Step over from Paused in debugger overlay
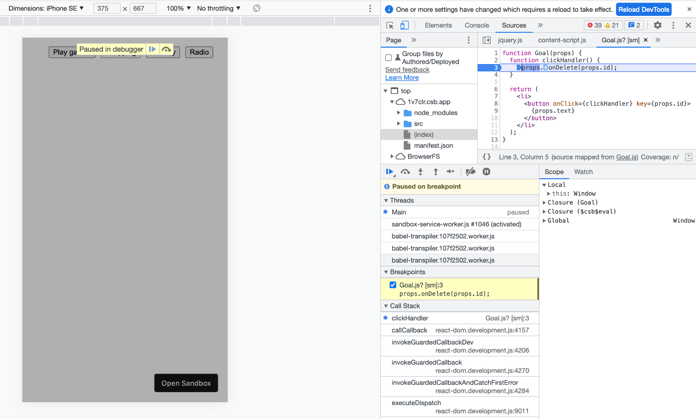This screenshot has width=696, height=419. [167, 49]
